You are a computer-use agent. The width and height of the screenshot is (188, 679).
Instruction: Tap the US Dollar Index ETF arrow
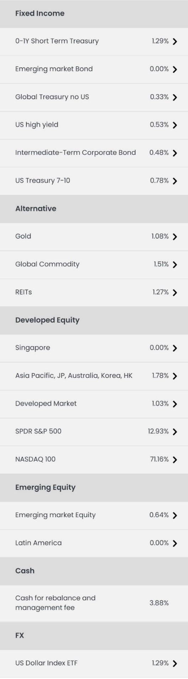click(174, 664)
